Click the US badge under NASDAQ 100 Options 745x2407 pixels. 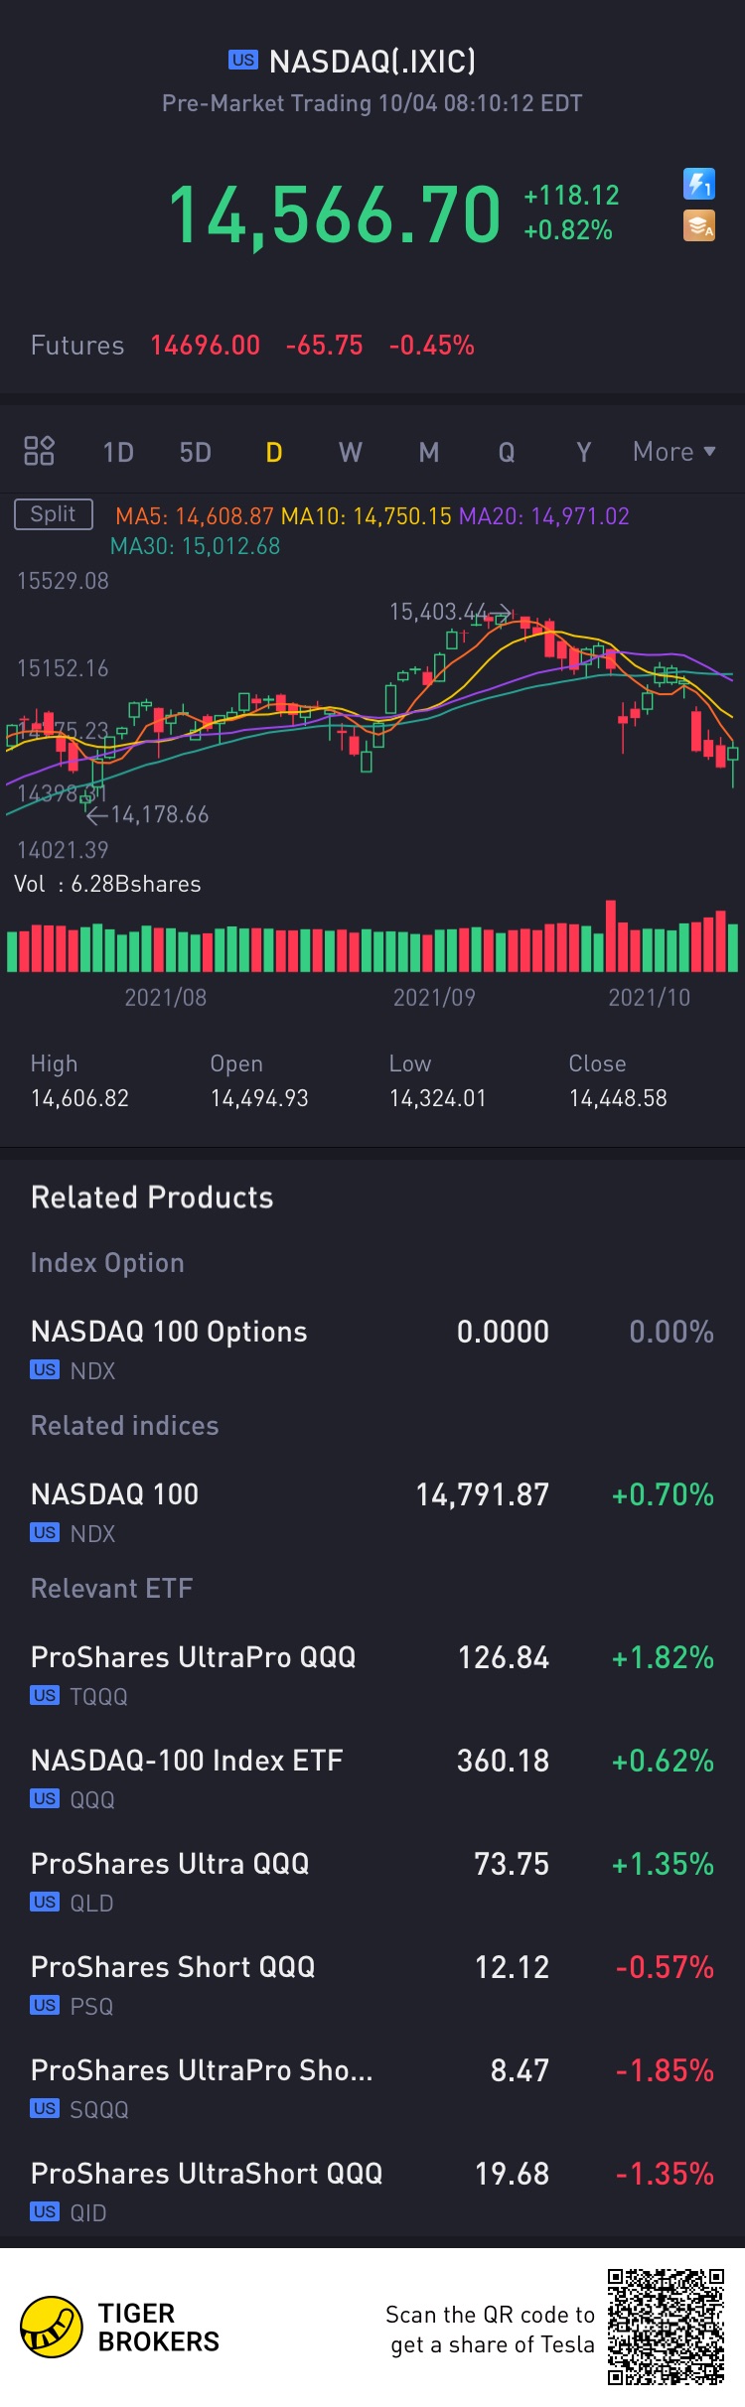coord(45,1370)
